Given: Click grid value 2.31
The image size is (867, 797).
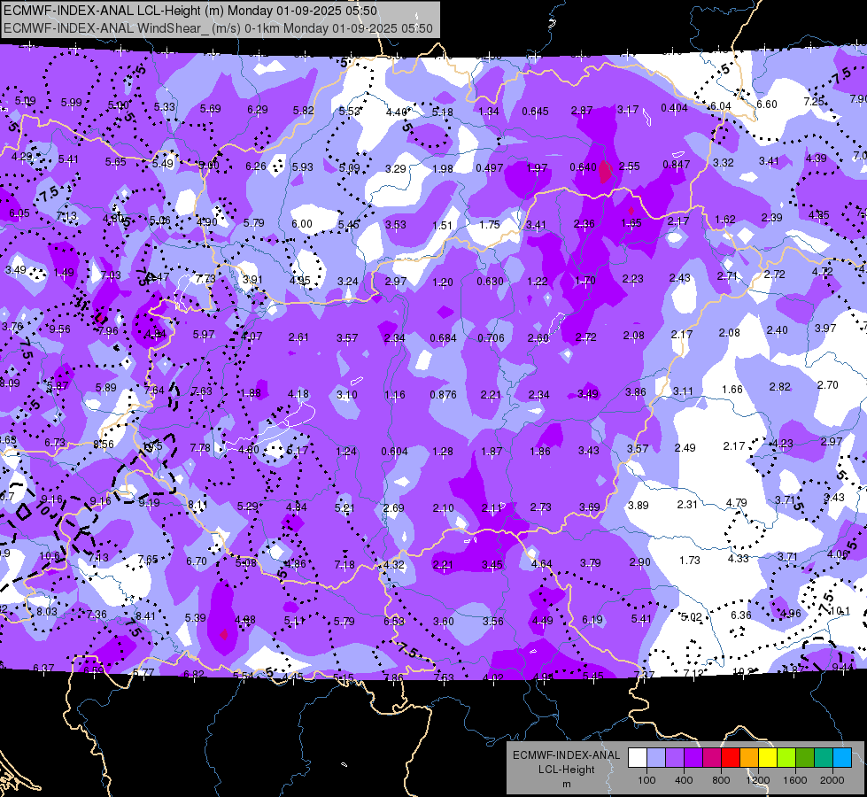Looking at the screenshot, I should click(x=686, y=504).
